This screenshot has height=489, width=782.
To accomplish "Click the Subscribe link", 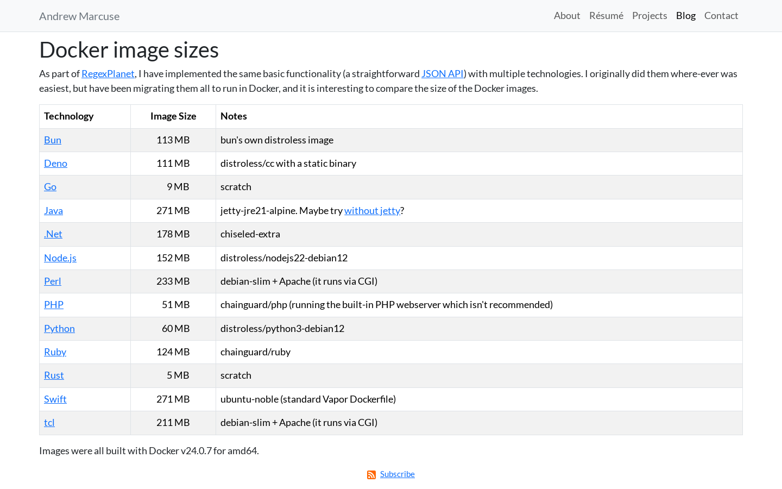I will 398,474.
